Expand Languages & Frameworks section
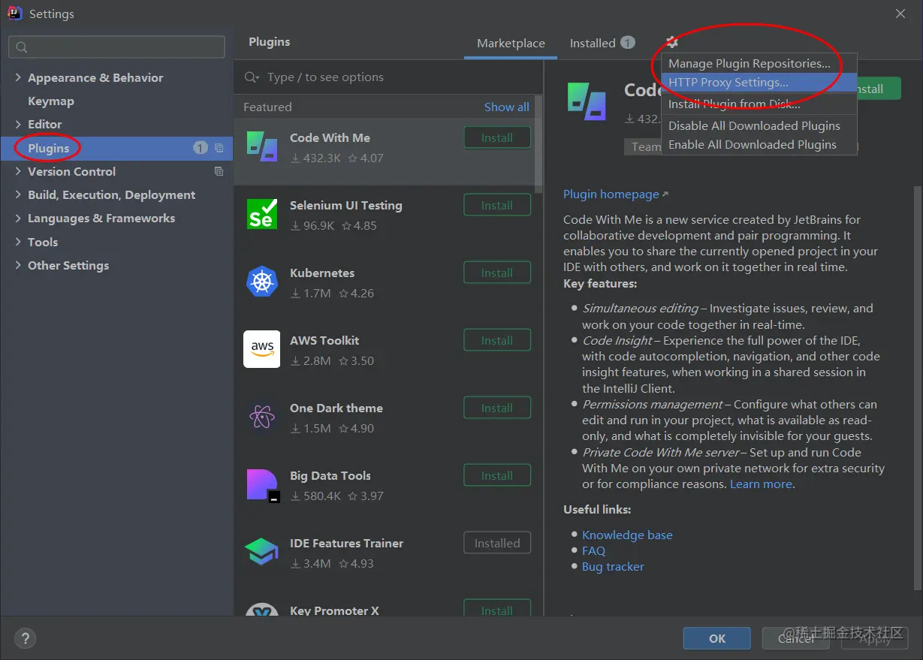This screenshot has height=660, width=923. 19,218
